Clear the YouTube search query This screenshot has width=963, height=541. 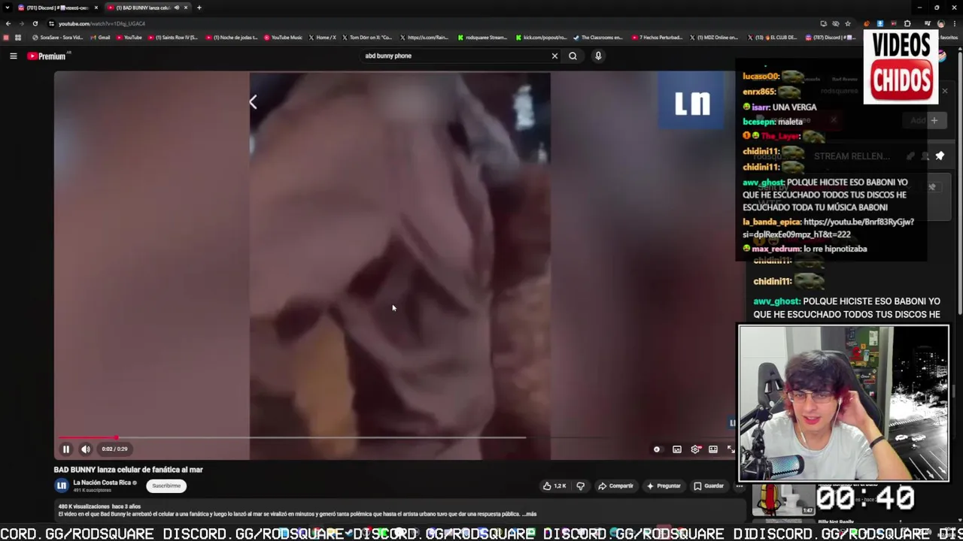(554, 56)
